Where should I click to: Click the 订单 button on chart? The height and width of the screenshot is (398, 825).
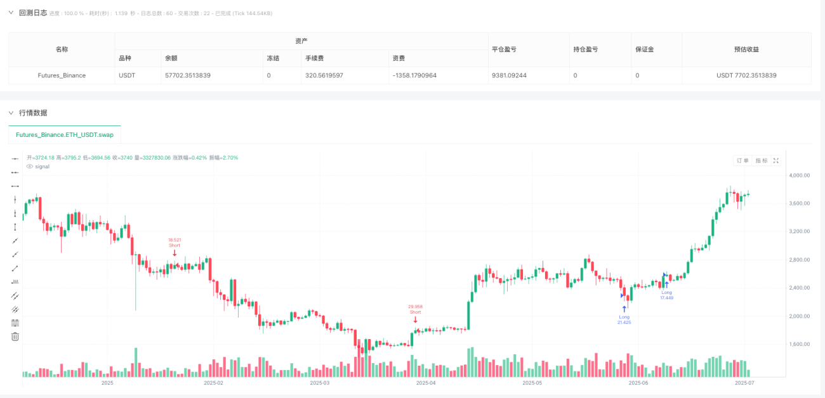[x=742, y=161]
